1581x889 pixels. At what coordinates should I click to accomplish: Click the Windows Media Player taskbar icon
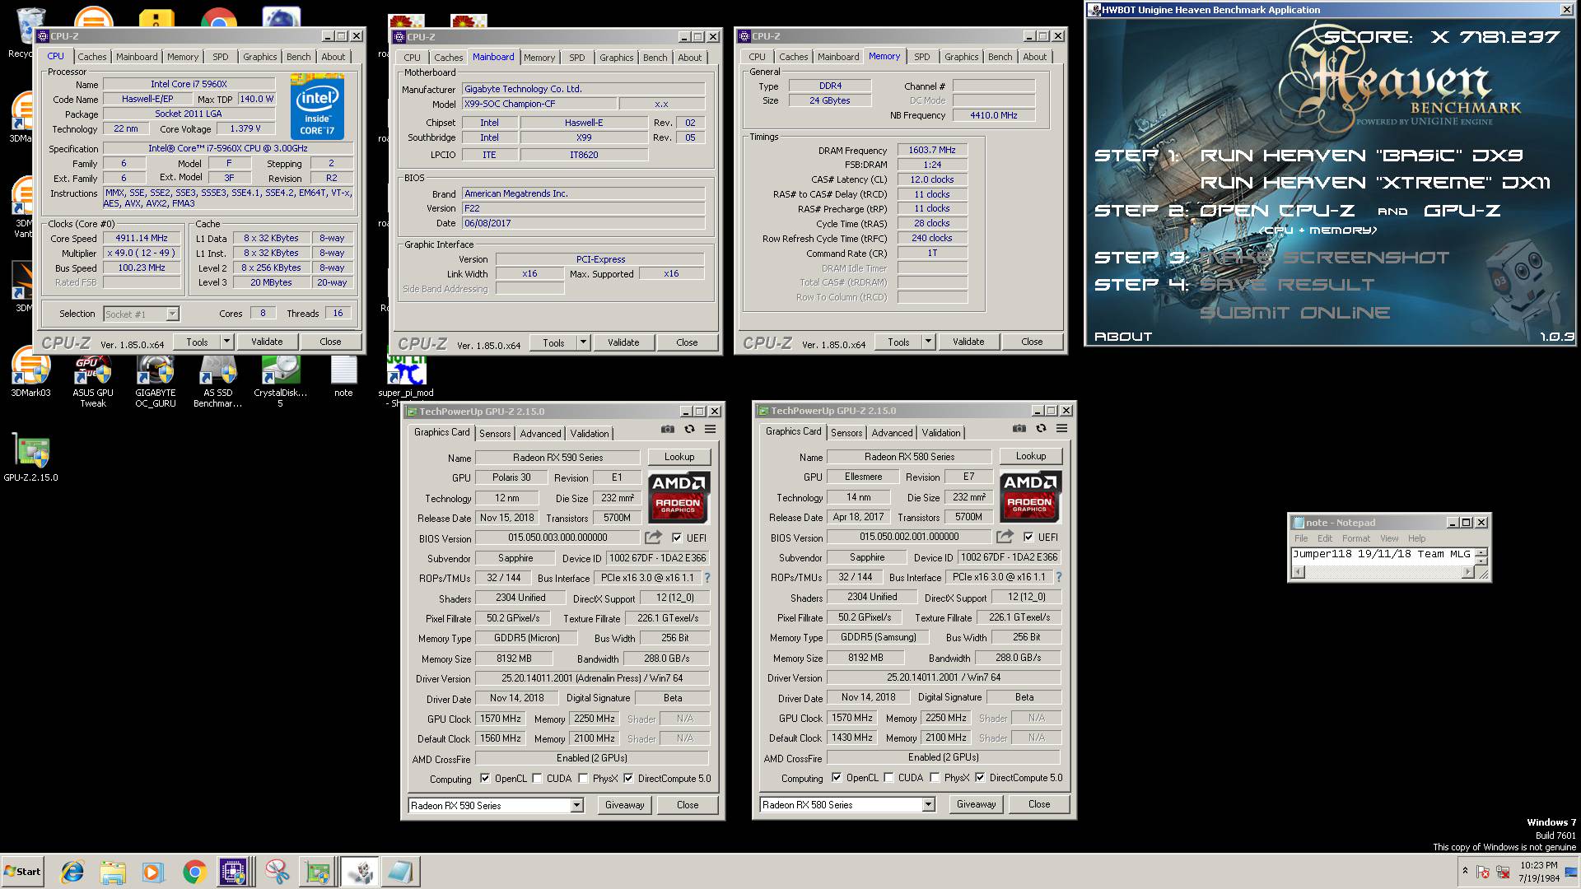tap(153, 872)
